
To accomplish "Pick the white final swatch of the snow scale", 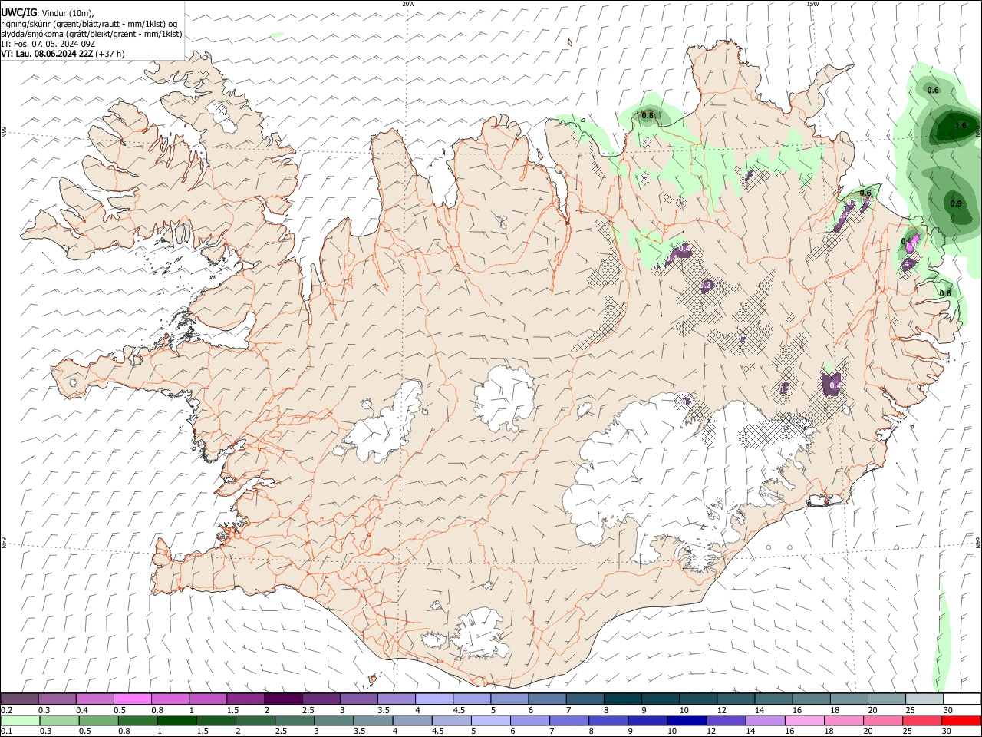I will coord(961,699).
